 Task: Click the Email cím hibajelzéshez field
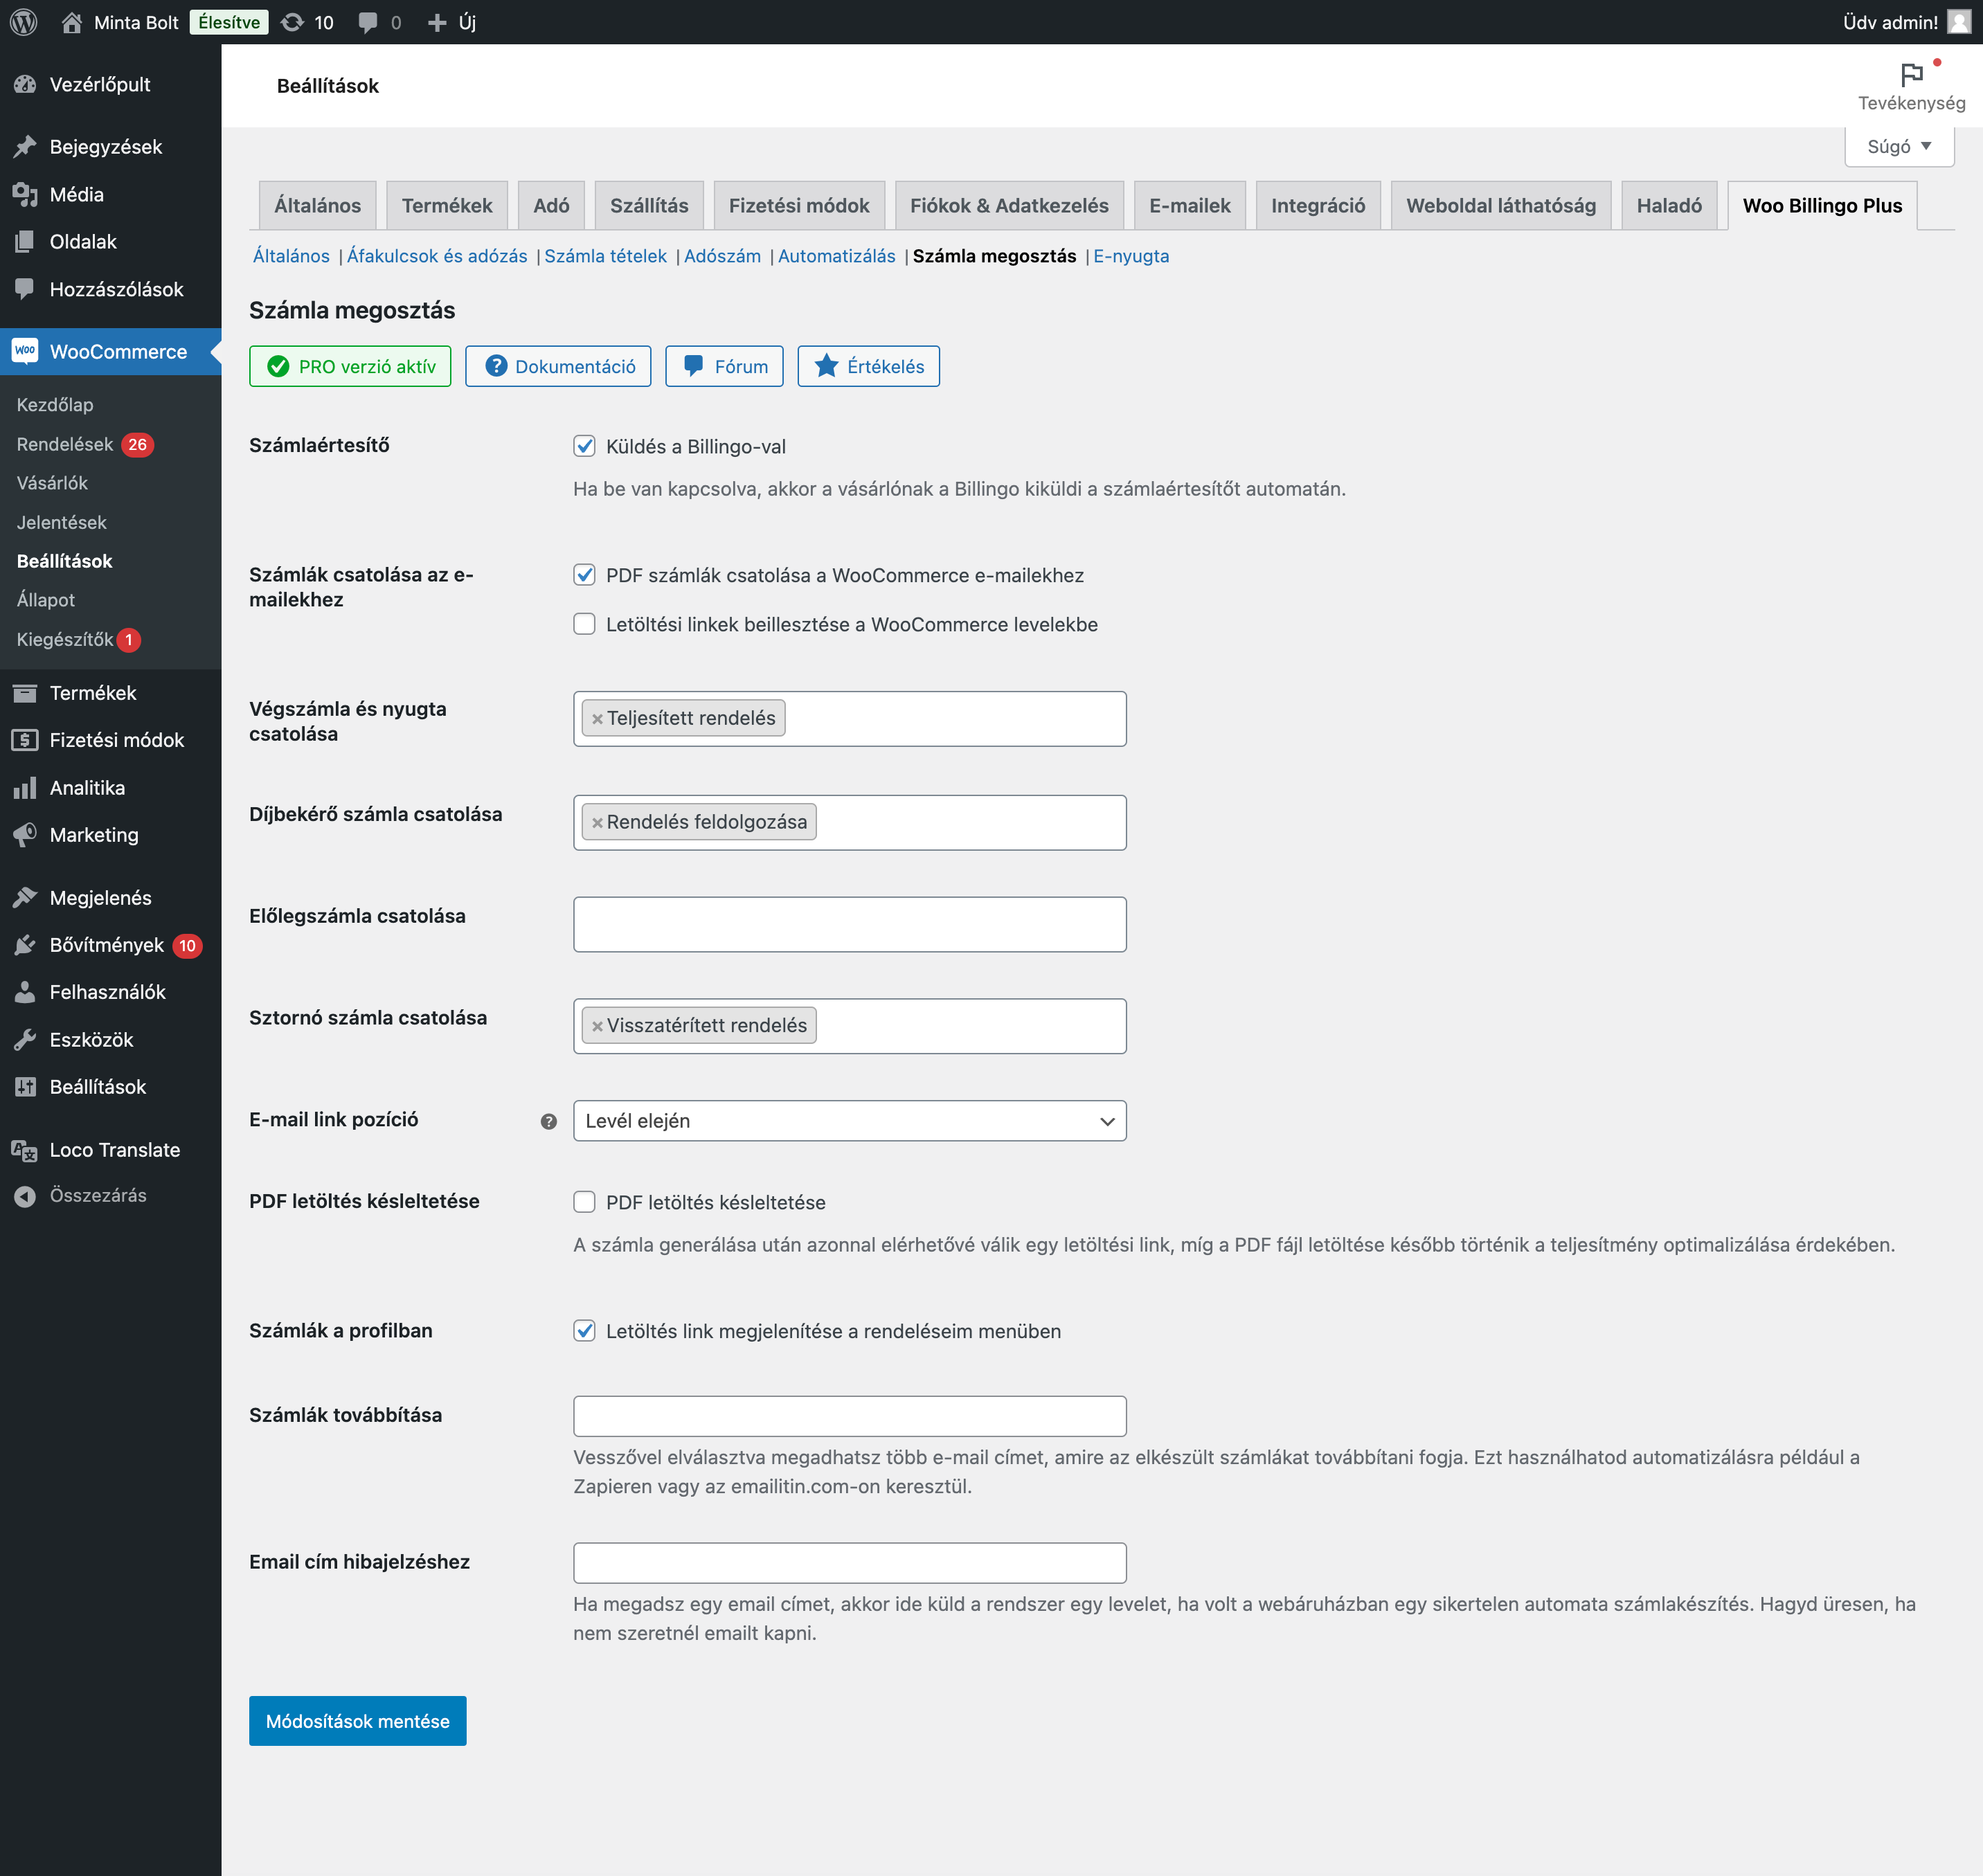click(x=849, y=1563)
